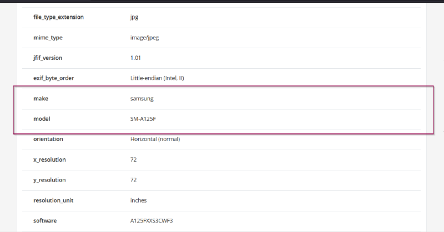
Task: Click the x_resolution label
Action: point(49,159)
